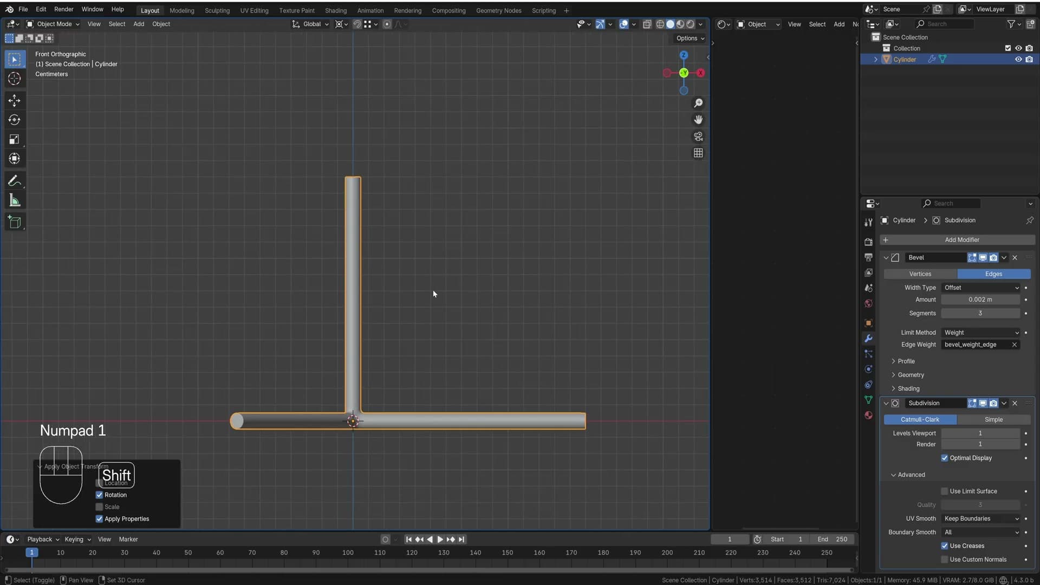Switch to the Geometry Nodes workspace tab
Viewport: 1040px width, 585px height.
(x=498, y=10)
